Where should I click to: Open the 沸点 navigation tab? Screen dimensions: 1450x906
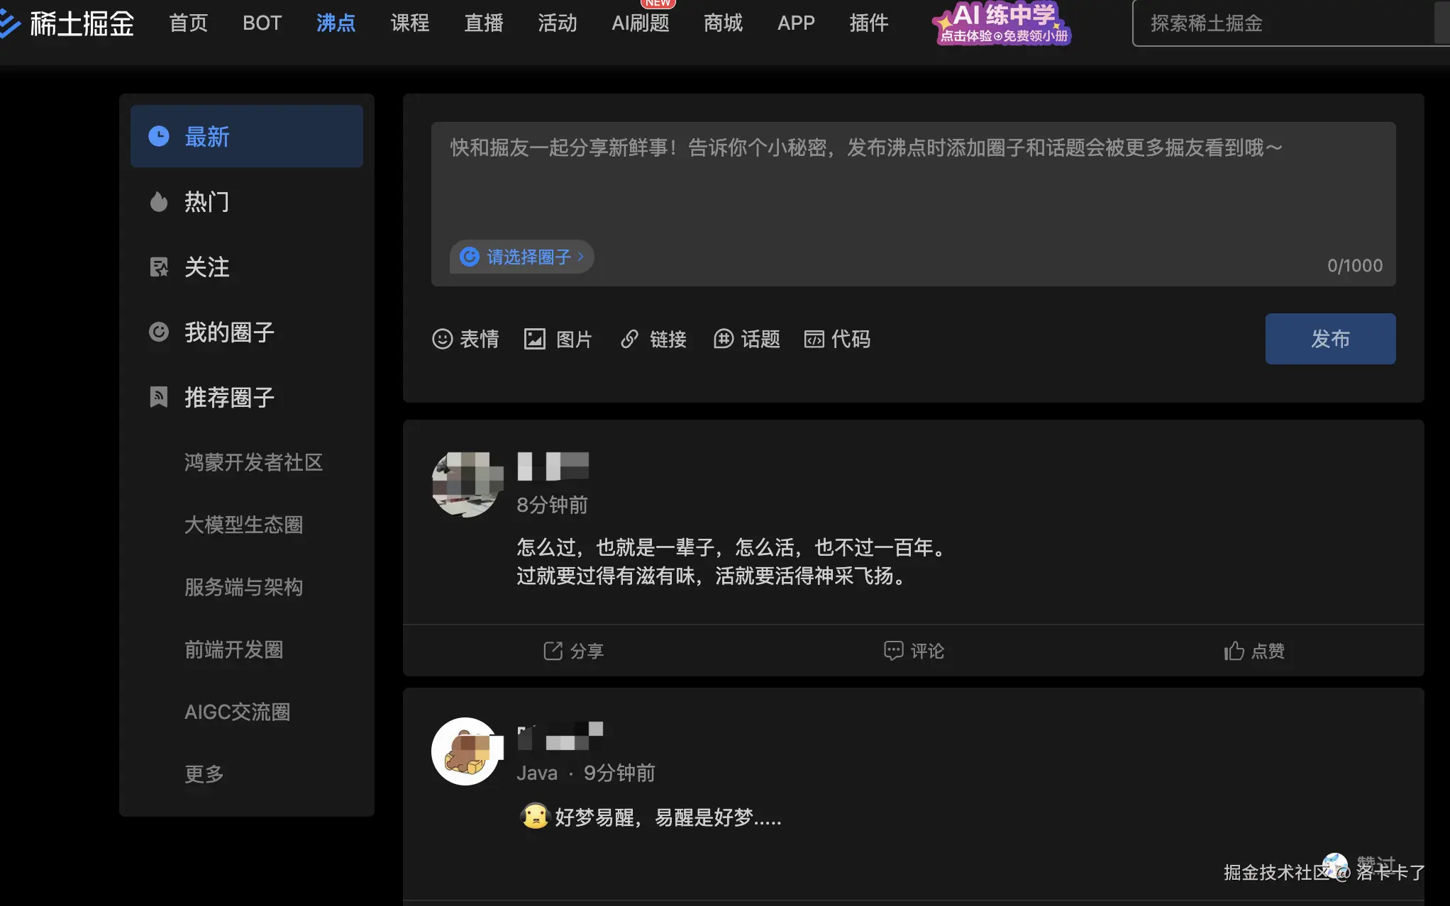point(336,23)
